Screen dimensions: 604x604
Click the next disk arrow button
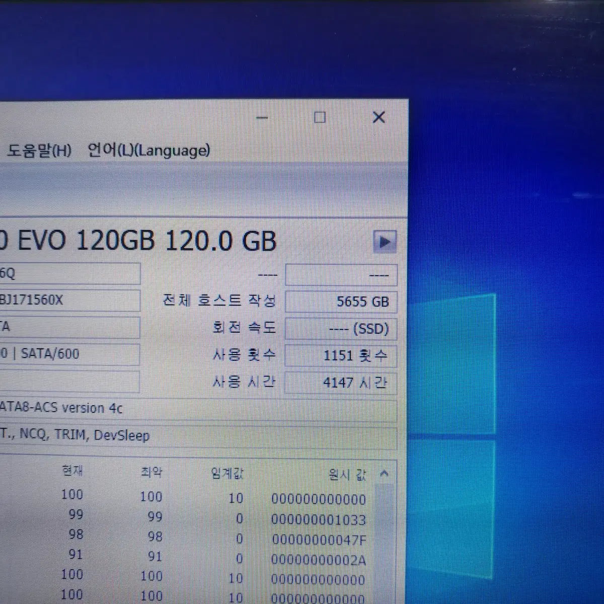pos(385,242)
